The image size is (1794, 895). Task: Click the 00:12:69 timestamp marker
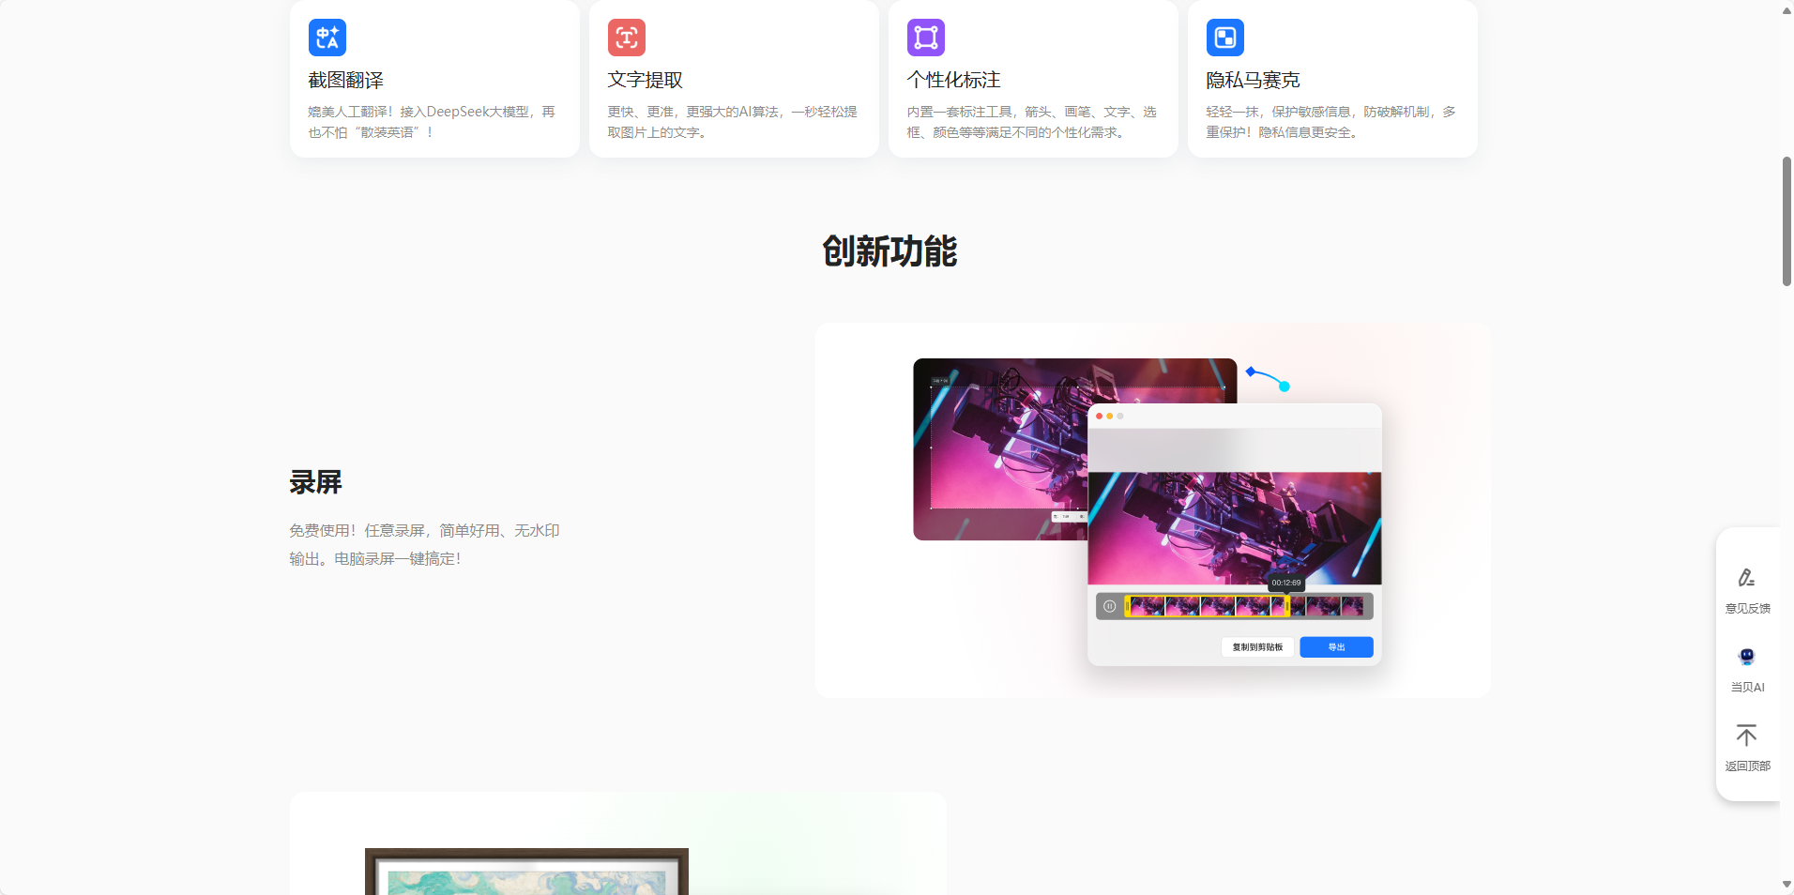click(1285, 583)
